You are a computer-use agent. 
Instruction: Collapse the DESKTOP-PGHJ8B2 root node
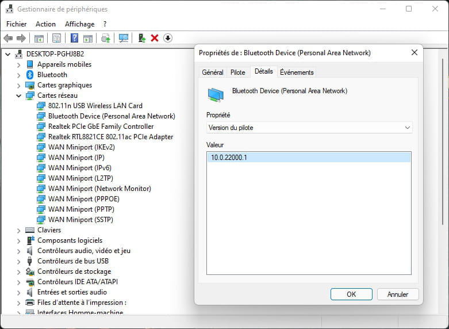point(8,54)
